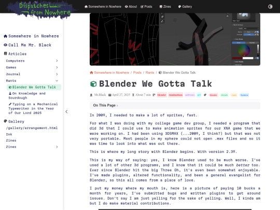Click the yellow rants tag
The height and width of the screenshot is (210, 280).
tap(234, 95)
